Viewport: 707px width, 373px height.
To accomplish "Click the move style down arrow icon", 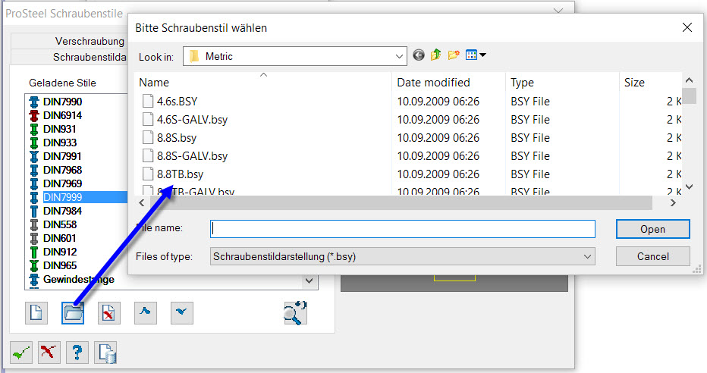I will click(x=182, y=312).
